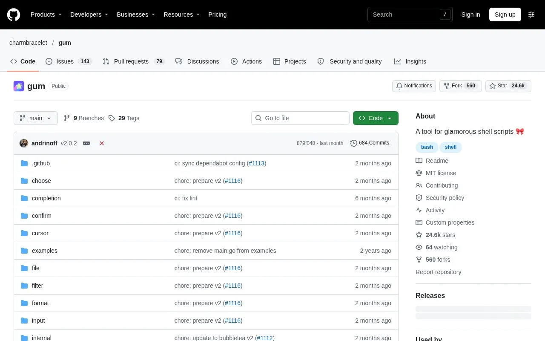Open the appearance settings icon near Sign up
The image size is (545, 341).
tap(531, 14)
